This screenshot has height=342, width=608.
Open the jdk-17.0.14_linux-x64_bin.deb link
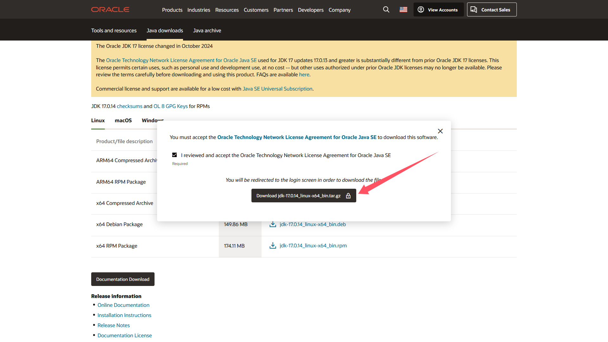313,224
